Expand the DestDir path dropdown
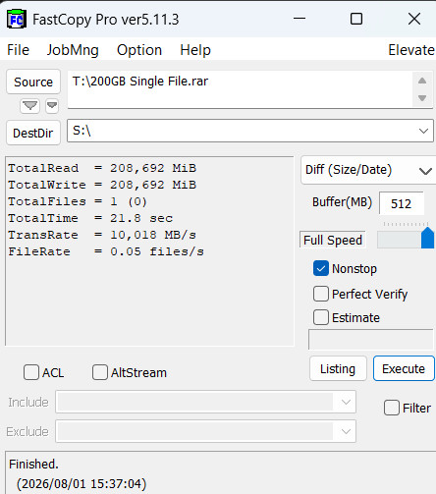The image size is (436, 494). pos(423,131)
